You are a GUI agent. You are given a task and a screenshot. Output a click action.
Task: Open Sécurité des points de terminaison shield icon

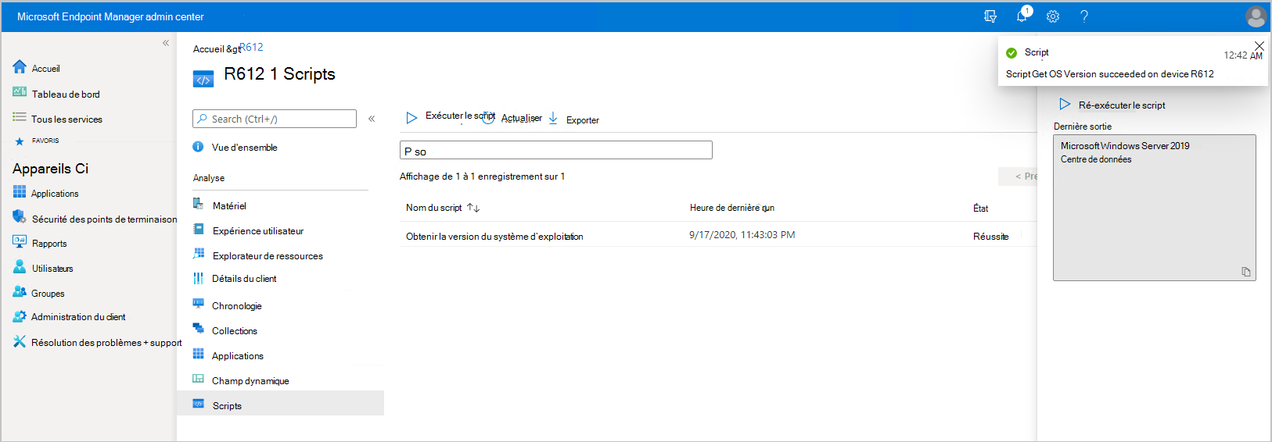tap(20, 217)
